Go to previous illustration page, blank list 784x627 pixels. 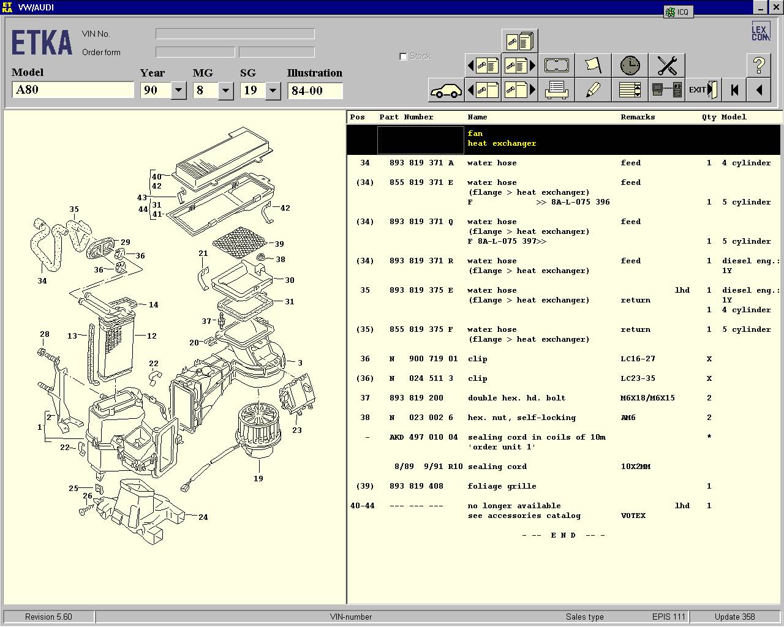[x=483, y=90]
